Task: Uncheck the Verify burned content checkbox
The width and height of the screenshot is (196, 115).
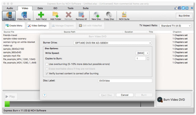Action: click(47, 73)
